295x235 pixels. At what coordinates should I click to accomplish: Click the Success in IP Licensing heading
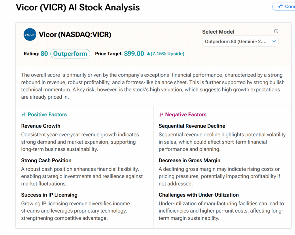coord(49,195)
